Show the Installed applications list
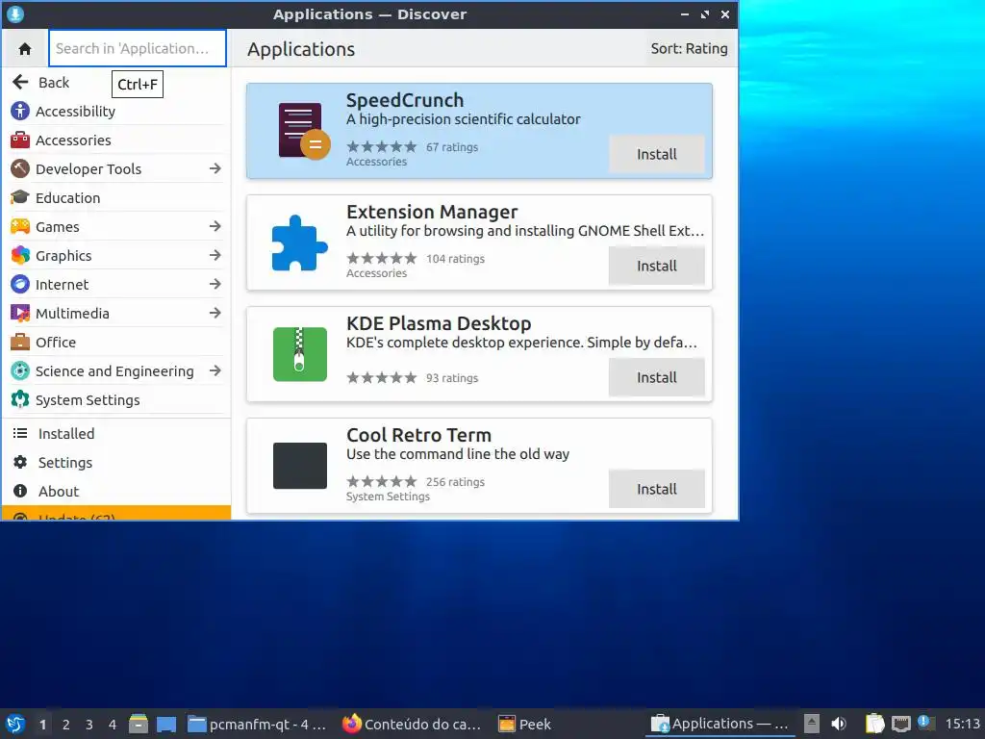Image resolution: width=985 pixels, height=739 pixels. (116, 434)
